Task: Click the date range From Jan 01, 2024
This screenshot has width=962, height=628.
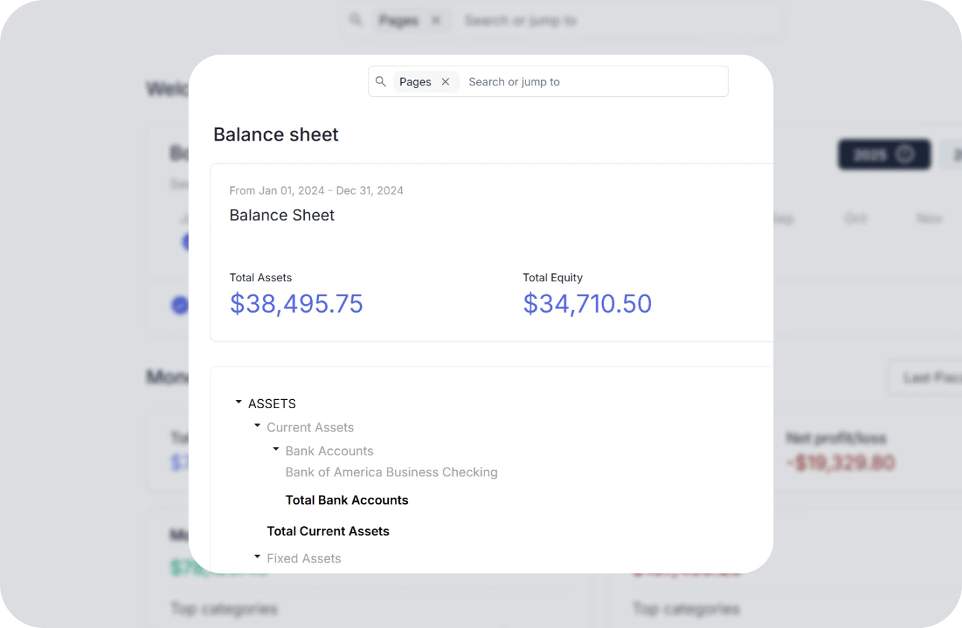Action: 277,190
